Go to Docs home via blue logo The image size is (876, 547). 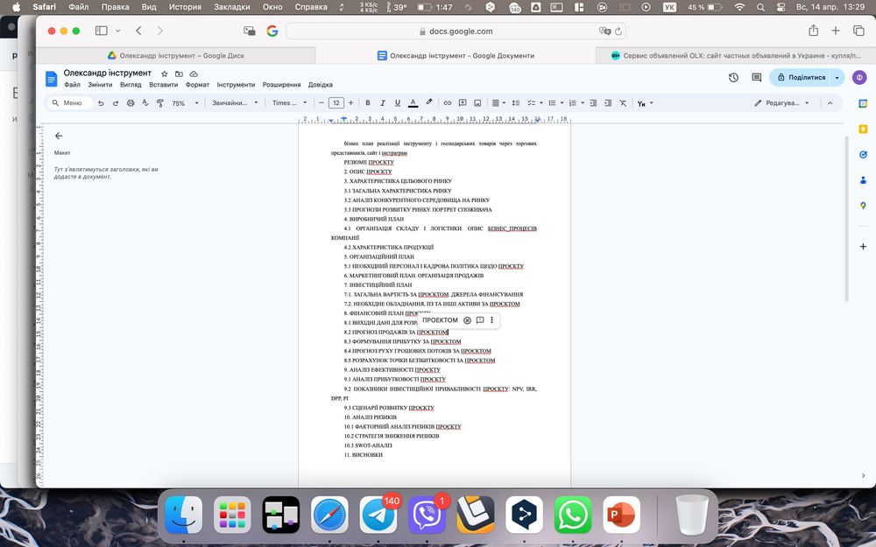coord(51,78)
